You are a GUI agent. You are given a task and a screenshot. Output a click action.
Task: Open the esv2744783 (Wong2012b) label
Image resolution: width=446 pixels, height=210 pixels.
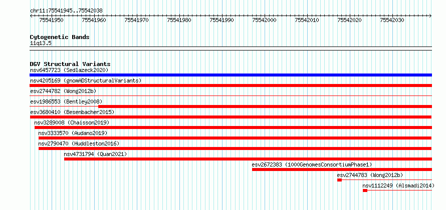pos(370,175)
